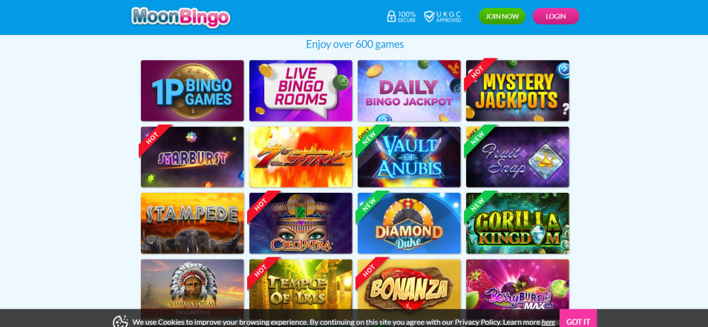The height and width of the screenshot is (327, 708).
Task: Click the Moon Bingo logo
Action: pos(180,17)
